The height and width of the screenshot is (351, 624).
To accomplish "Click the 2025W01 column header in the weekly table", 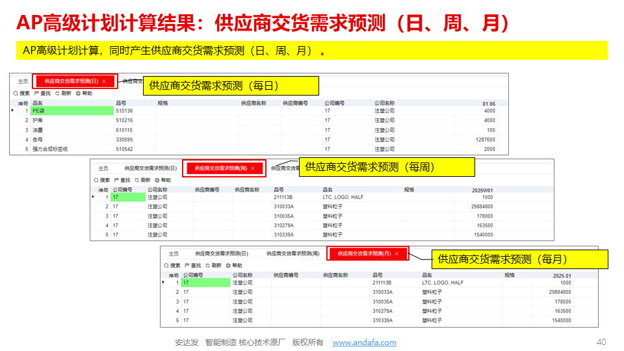I will (x=482, y=190).
